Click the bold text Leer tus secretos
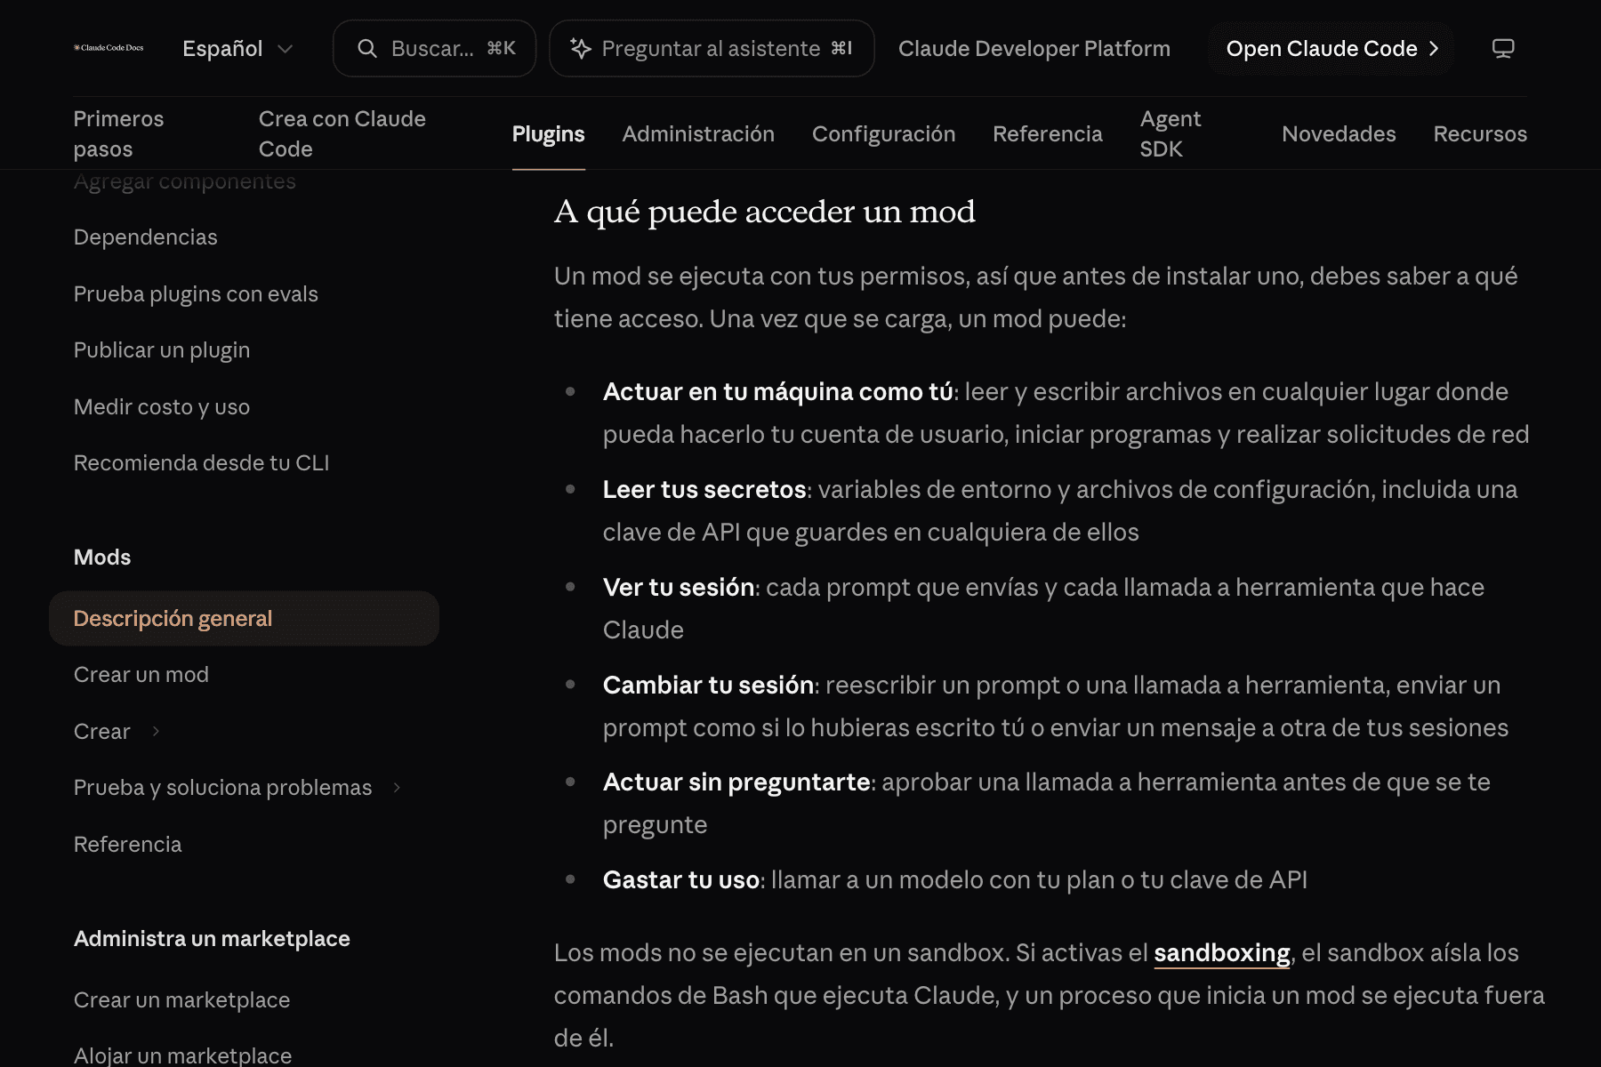Screen dimensions: 1601x1067 (x=704, y=489)
